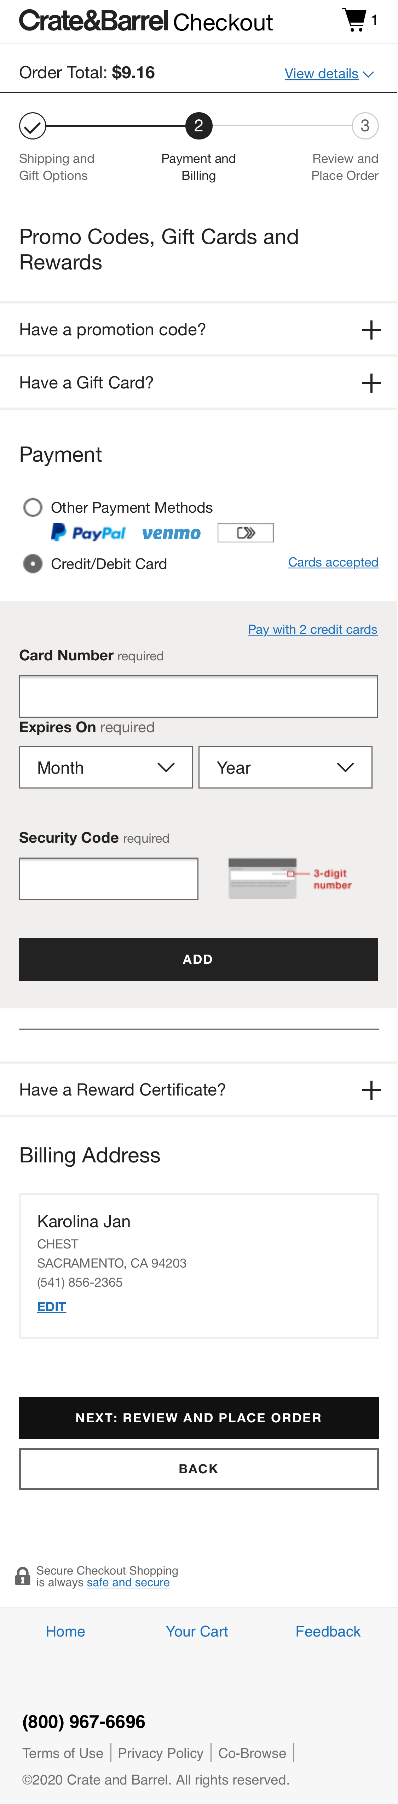Open the expiration Year dropdown
Image resolution: width=398 pixels, height=1804 pixels.
coord(285,767)
